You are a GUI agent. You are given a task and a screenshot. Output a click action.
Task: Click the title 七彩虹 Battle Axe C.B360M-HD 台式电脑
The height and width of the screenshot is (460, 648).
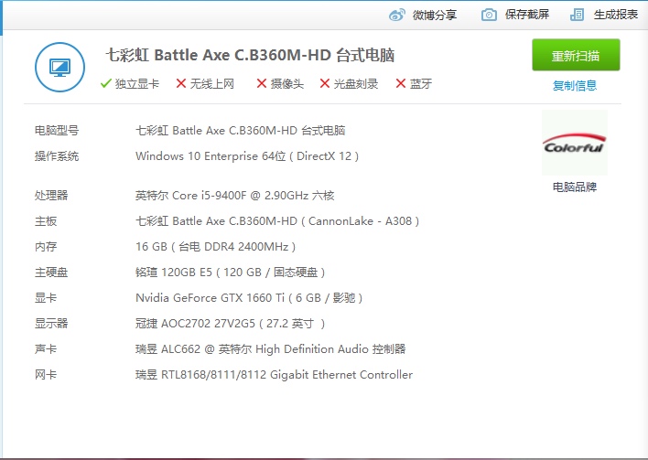(250, 55)
